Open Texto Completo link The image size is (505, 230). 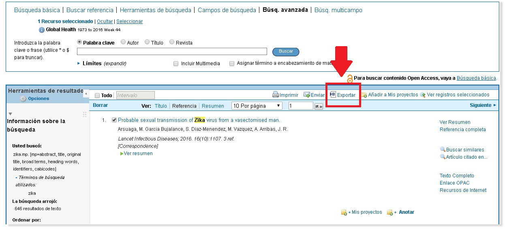point(457,176)
